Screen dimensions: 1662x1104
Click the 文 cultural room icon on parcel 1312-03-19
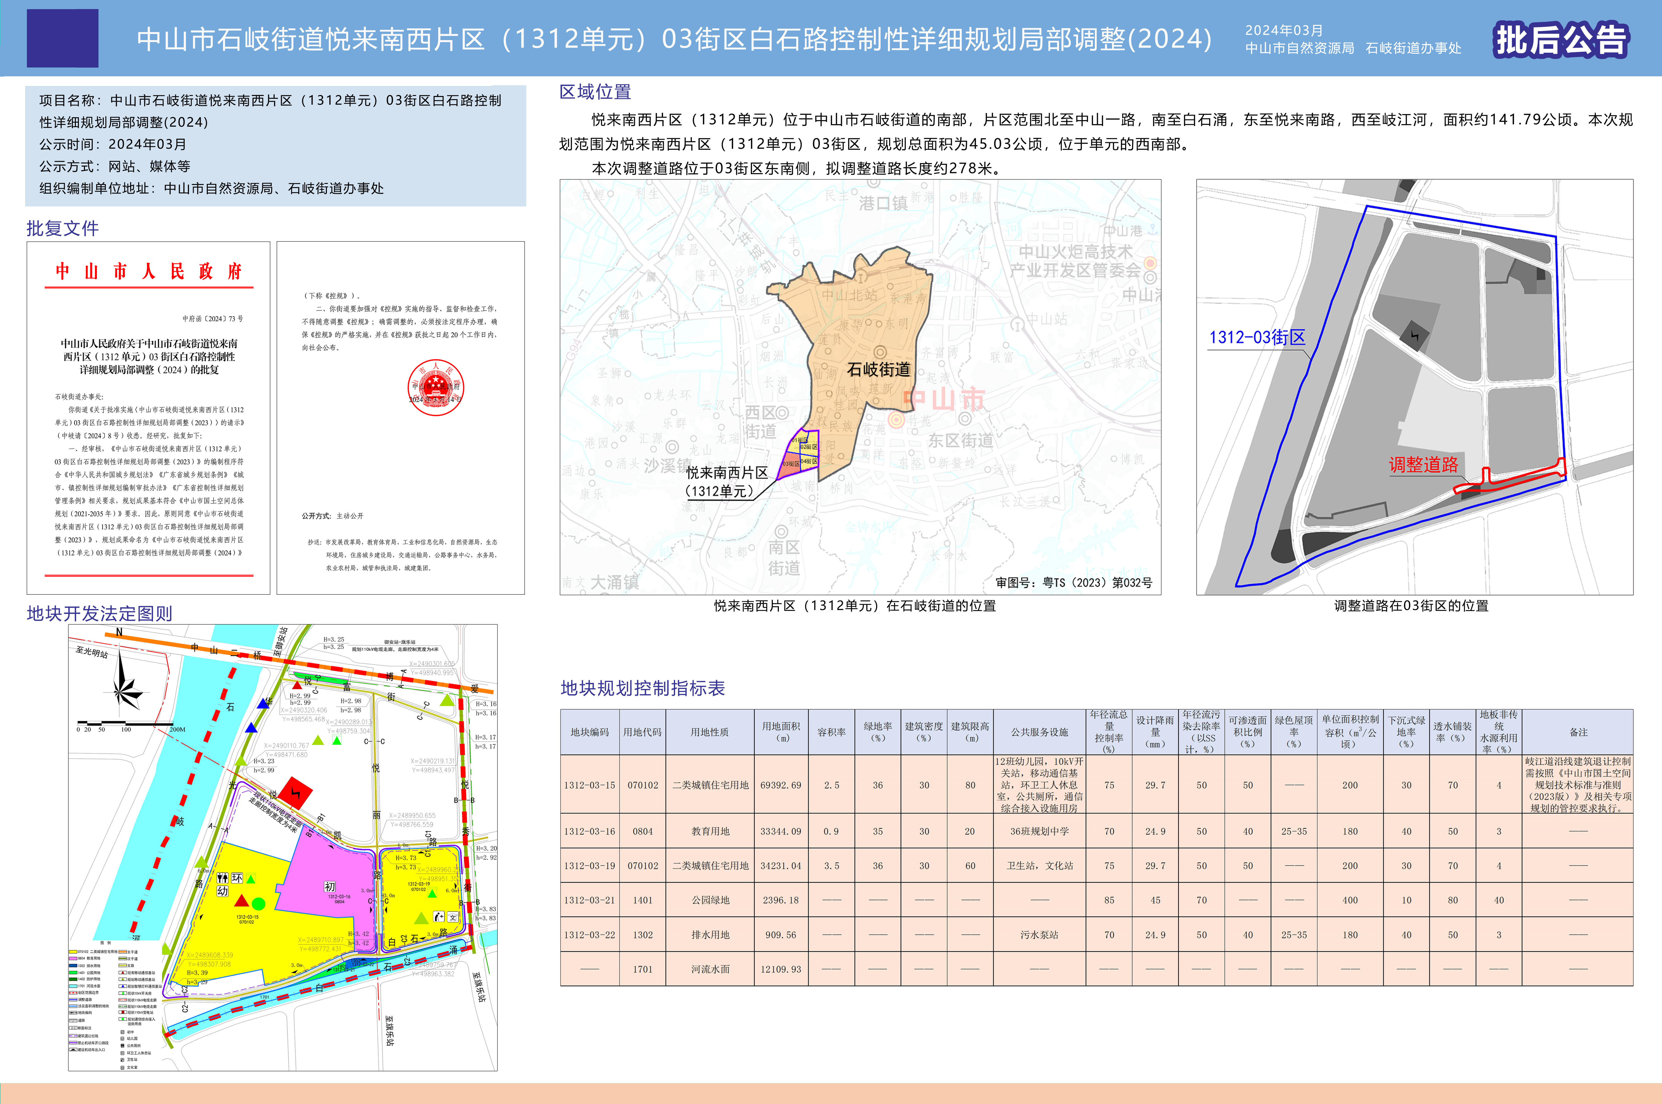(x=453, y=917)
